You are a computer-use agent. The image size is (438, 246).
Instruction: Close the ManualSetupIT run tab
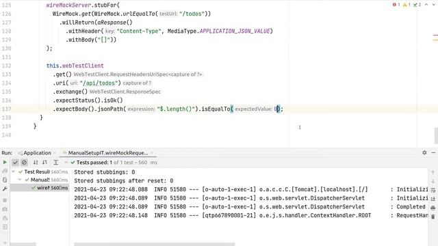click(x=152, y=153)
